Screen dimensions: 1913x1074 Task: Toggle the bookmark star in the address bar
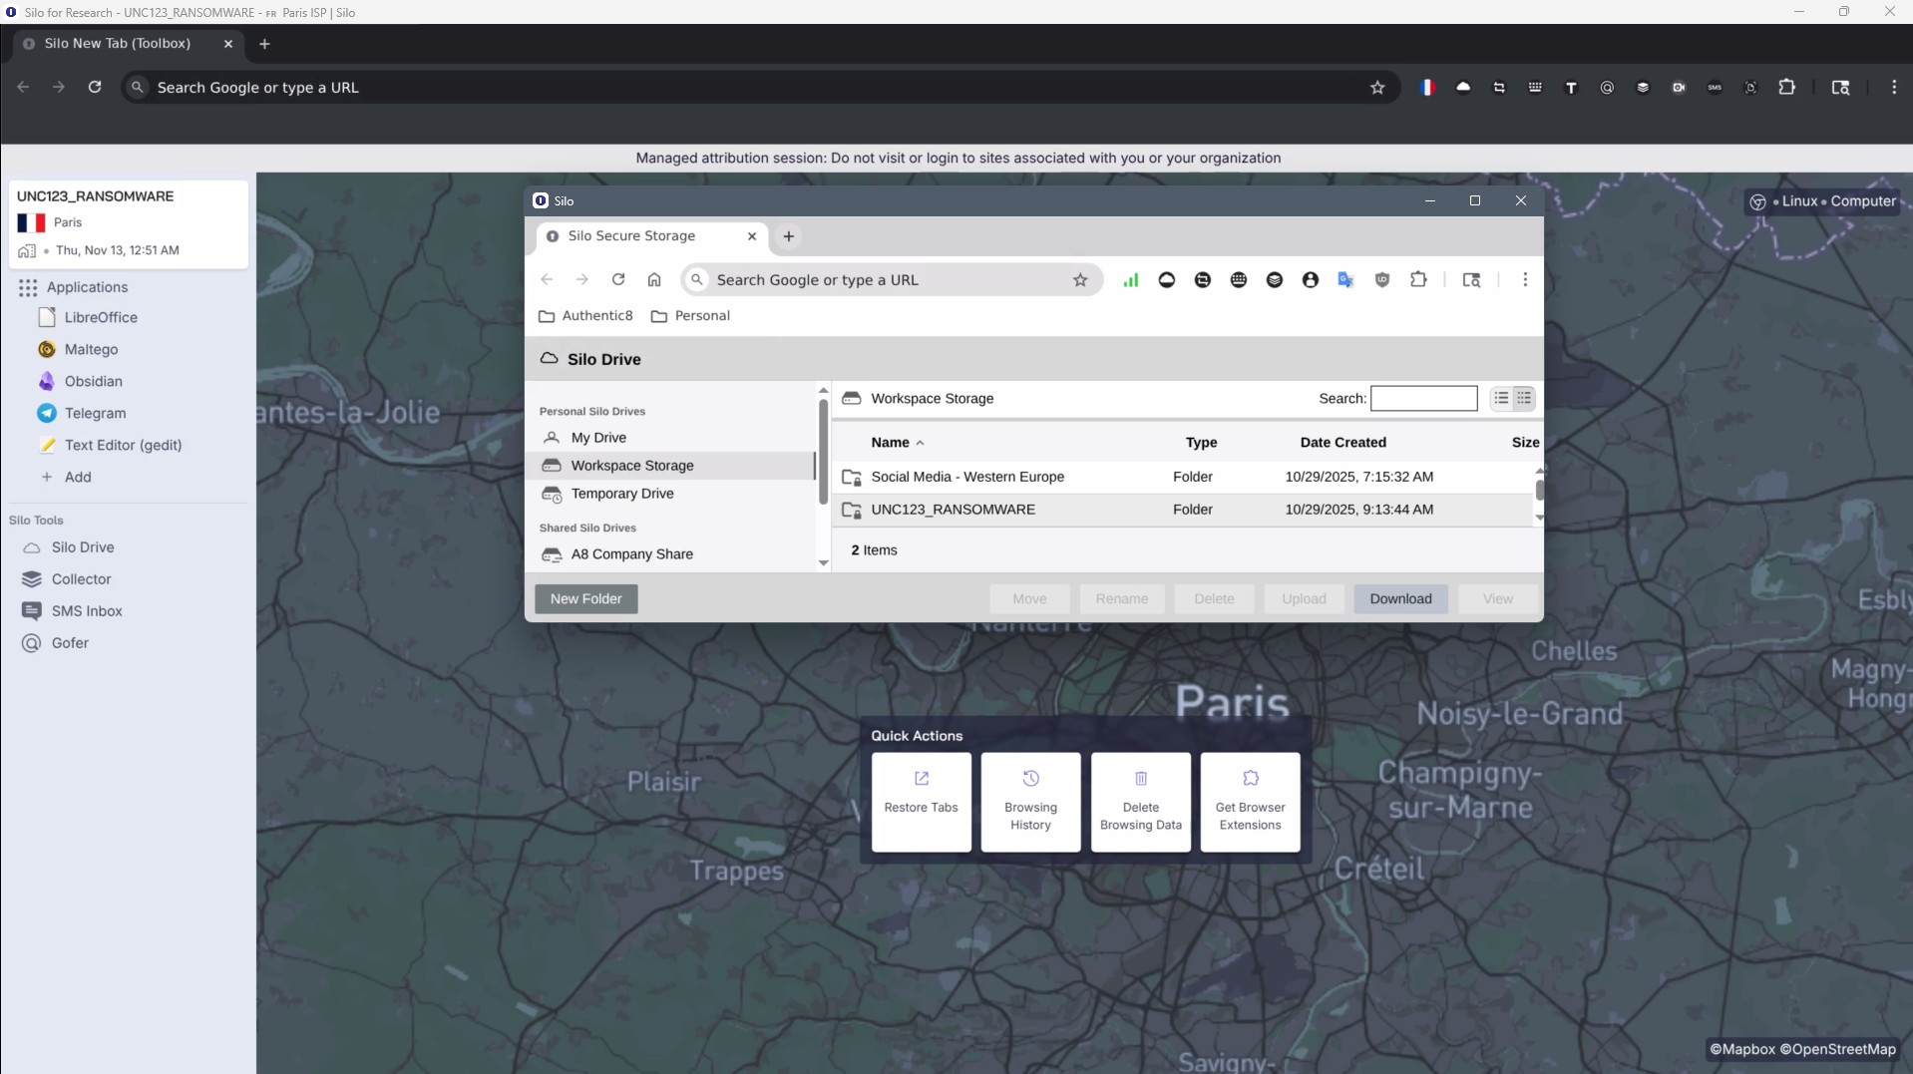[1081, 280]
